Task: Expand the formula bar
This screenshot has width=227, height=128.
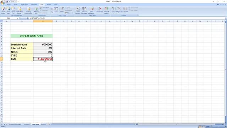Action: point(226,18)
